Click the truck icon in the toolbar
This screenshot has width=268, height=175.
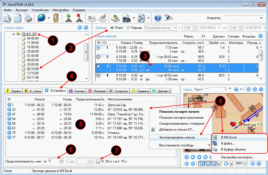click(127, 18)
